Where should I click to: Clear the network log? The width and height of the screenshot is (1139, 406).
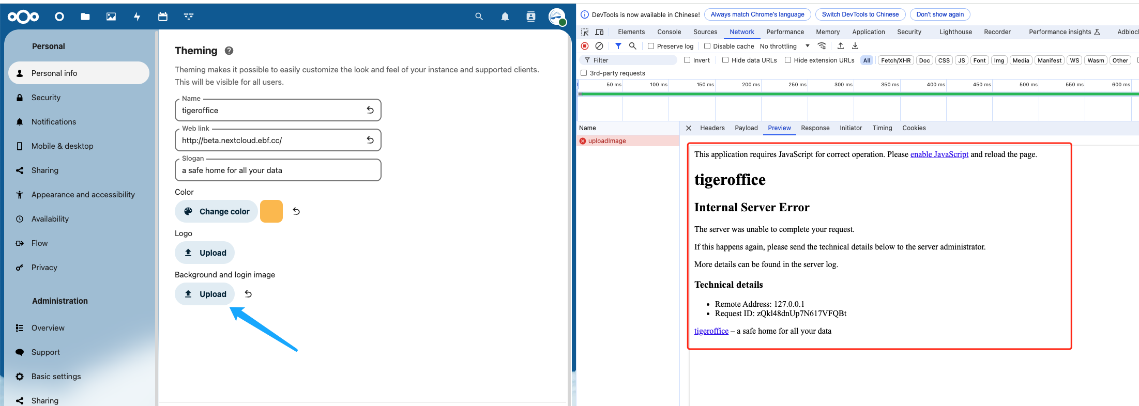[x=599, y=46]
